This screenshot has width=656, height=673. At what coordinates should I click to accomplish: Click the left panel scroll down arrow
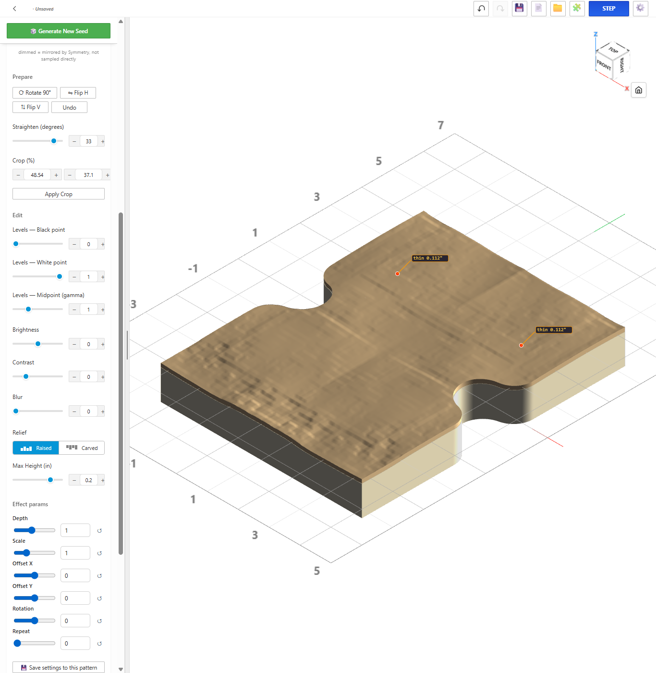point(121,669)
